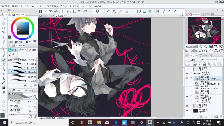Collapse フォルダー 9 folder
The image size is (224, 126).
195,74
